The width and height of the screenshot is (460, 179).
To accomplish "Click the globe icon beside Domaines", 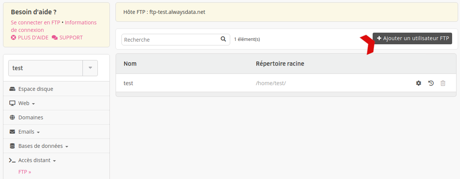I will point(12,117).
